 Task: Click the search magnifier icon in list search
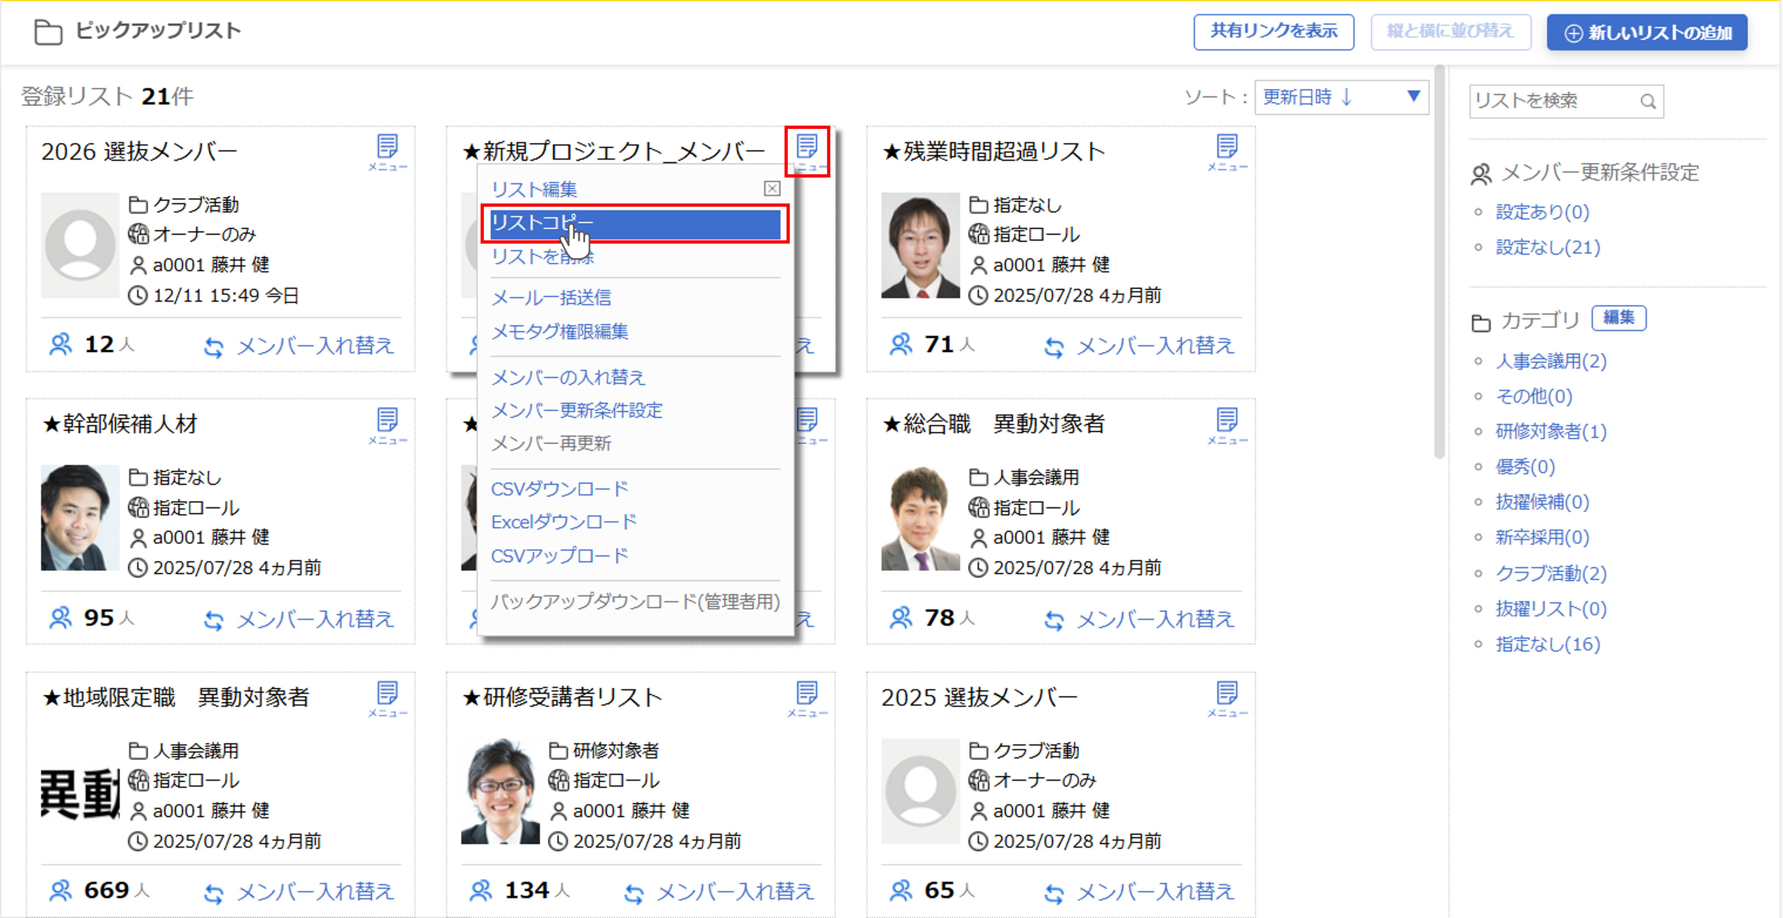pos(1647,102)
